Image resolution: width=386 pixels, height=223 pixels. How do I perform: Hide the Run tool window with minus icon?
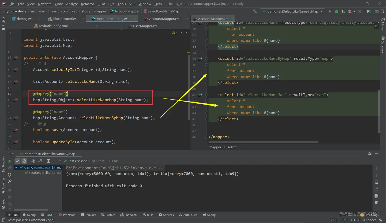(x=377, y=154)
